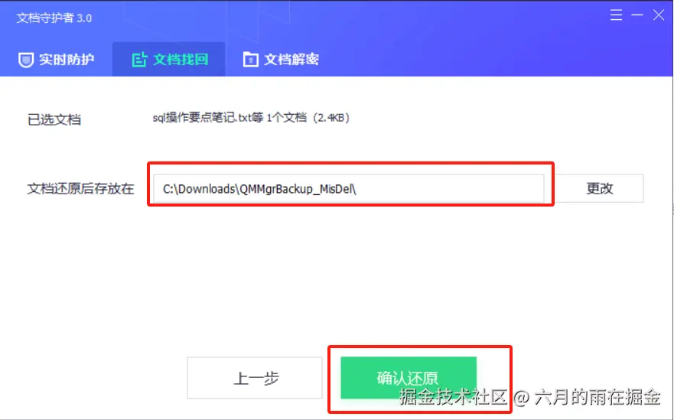Select the 文档找回 tab label
674x420 pixels.
point(181,60)
